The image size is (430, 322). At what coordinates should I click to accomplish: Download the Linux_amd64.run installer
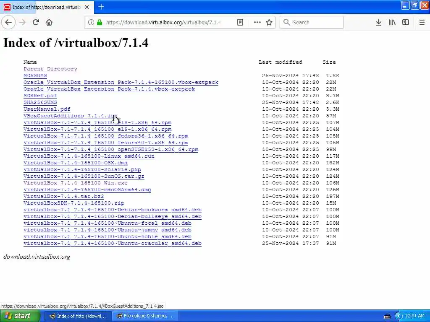(x=89, y=156)
